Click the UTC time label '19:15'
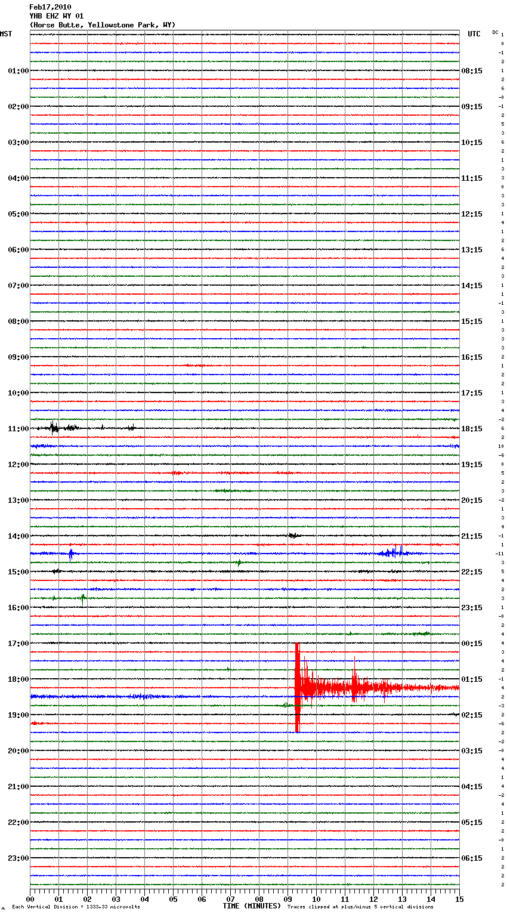 [472, 465]
